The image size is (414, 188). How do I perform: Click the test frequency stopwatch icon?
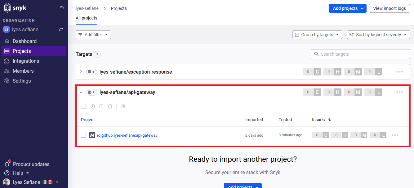click(110, 106)
